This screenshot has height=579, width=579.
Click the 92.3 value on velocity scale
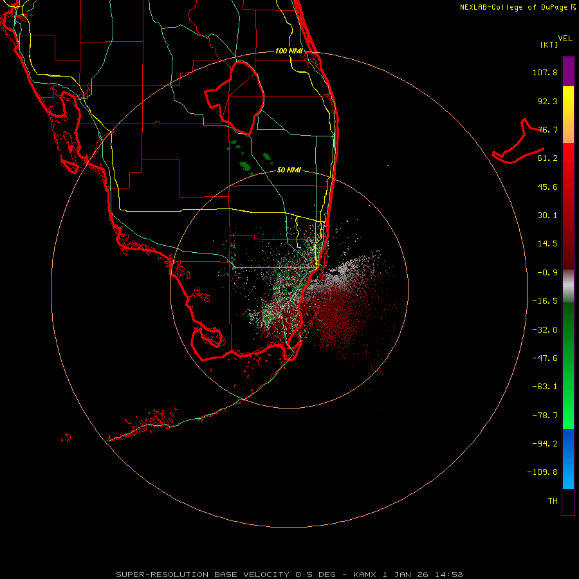coord(547,101)
